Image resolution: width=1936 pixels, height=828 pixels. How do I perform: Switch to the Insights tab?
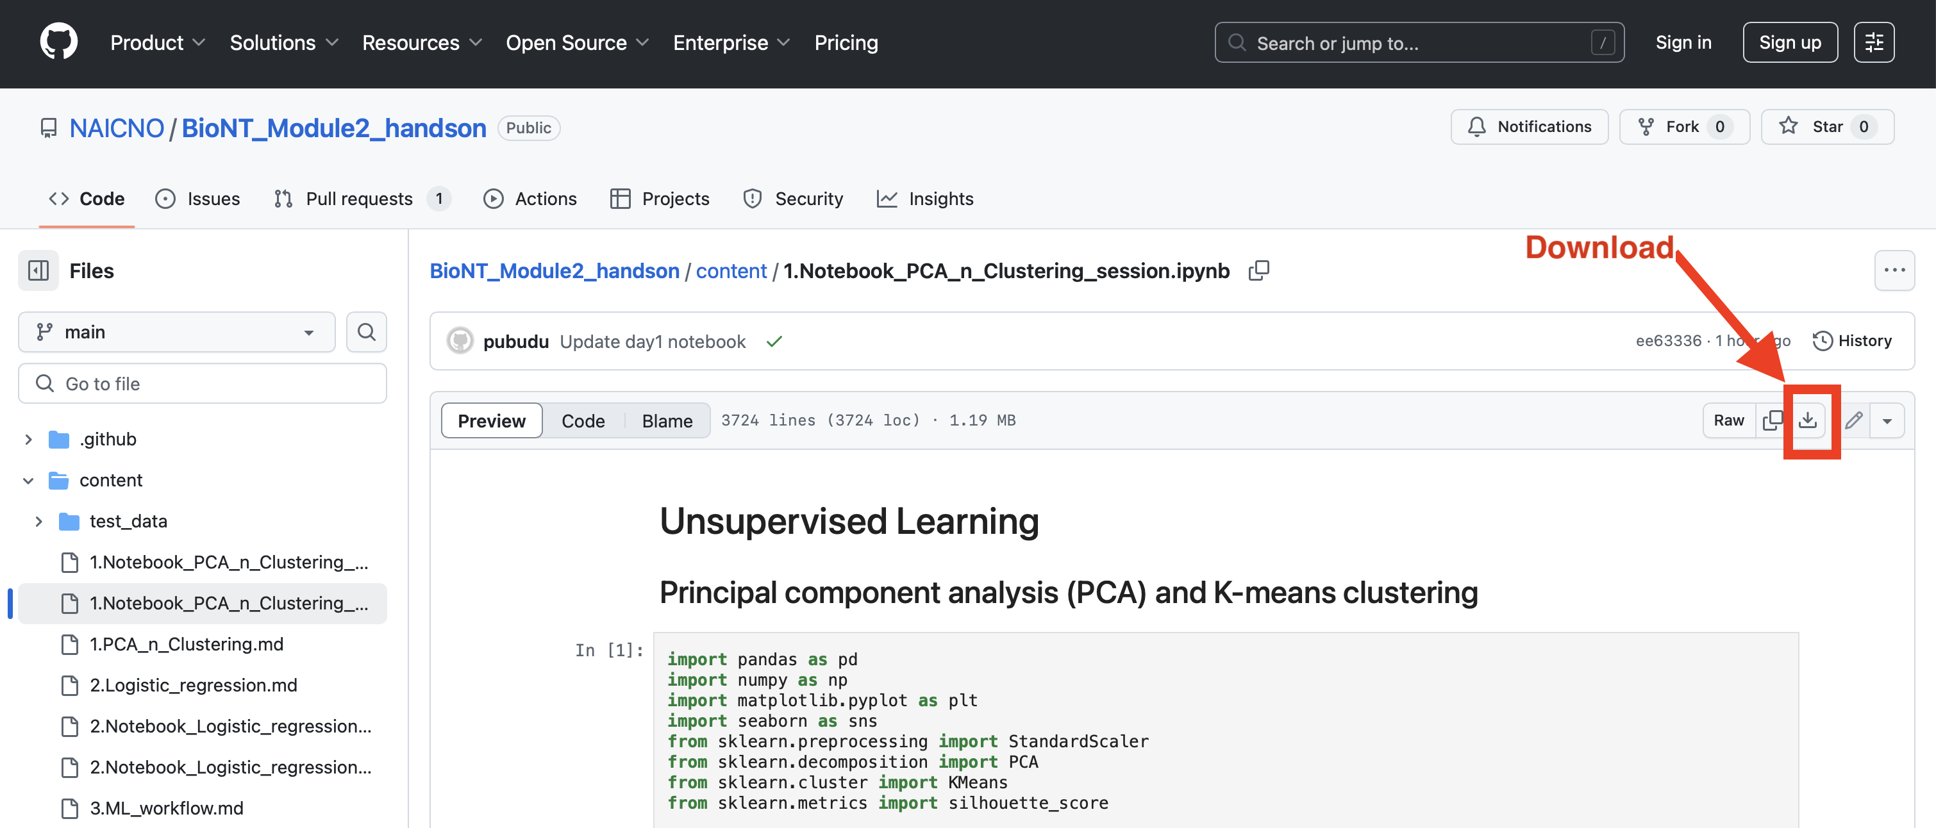(x=925, y=199)
